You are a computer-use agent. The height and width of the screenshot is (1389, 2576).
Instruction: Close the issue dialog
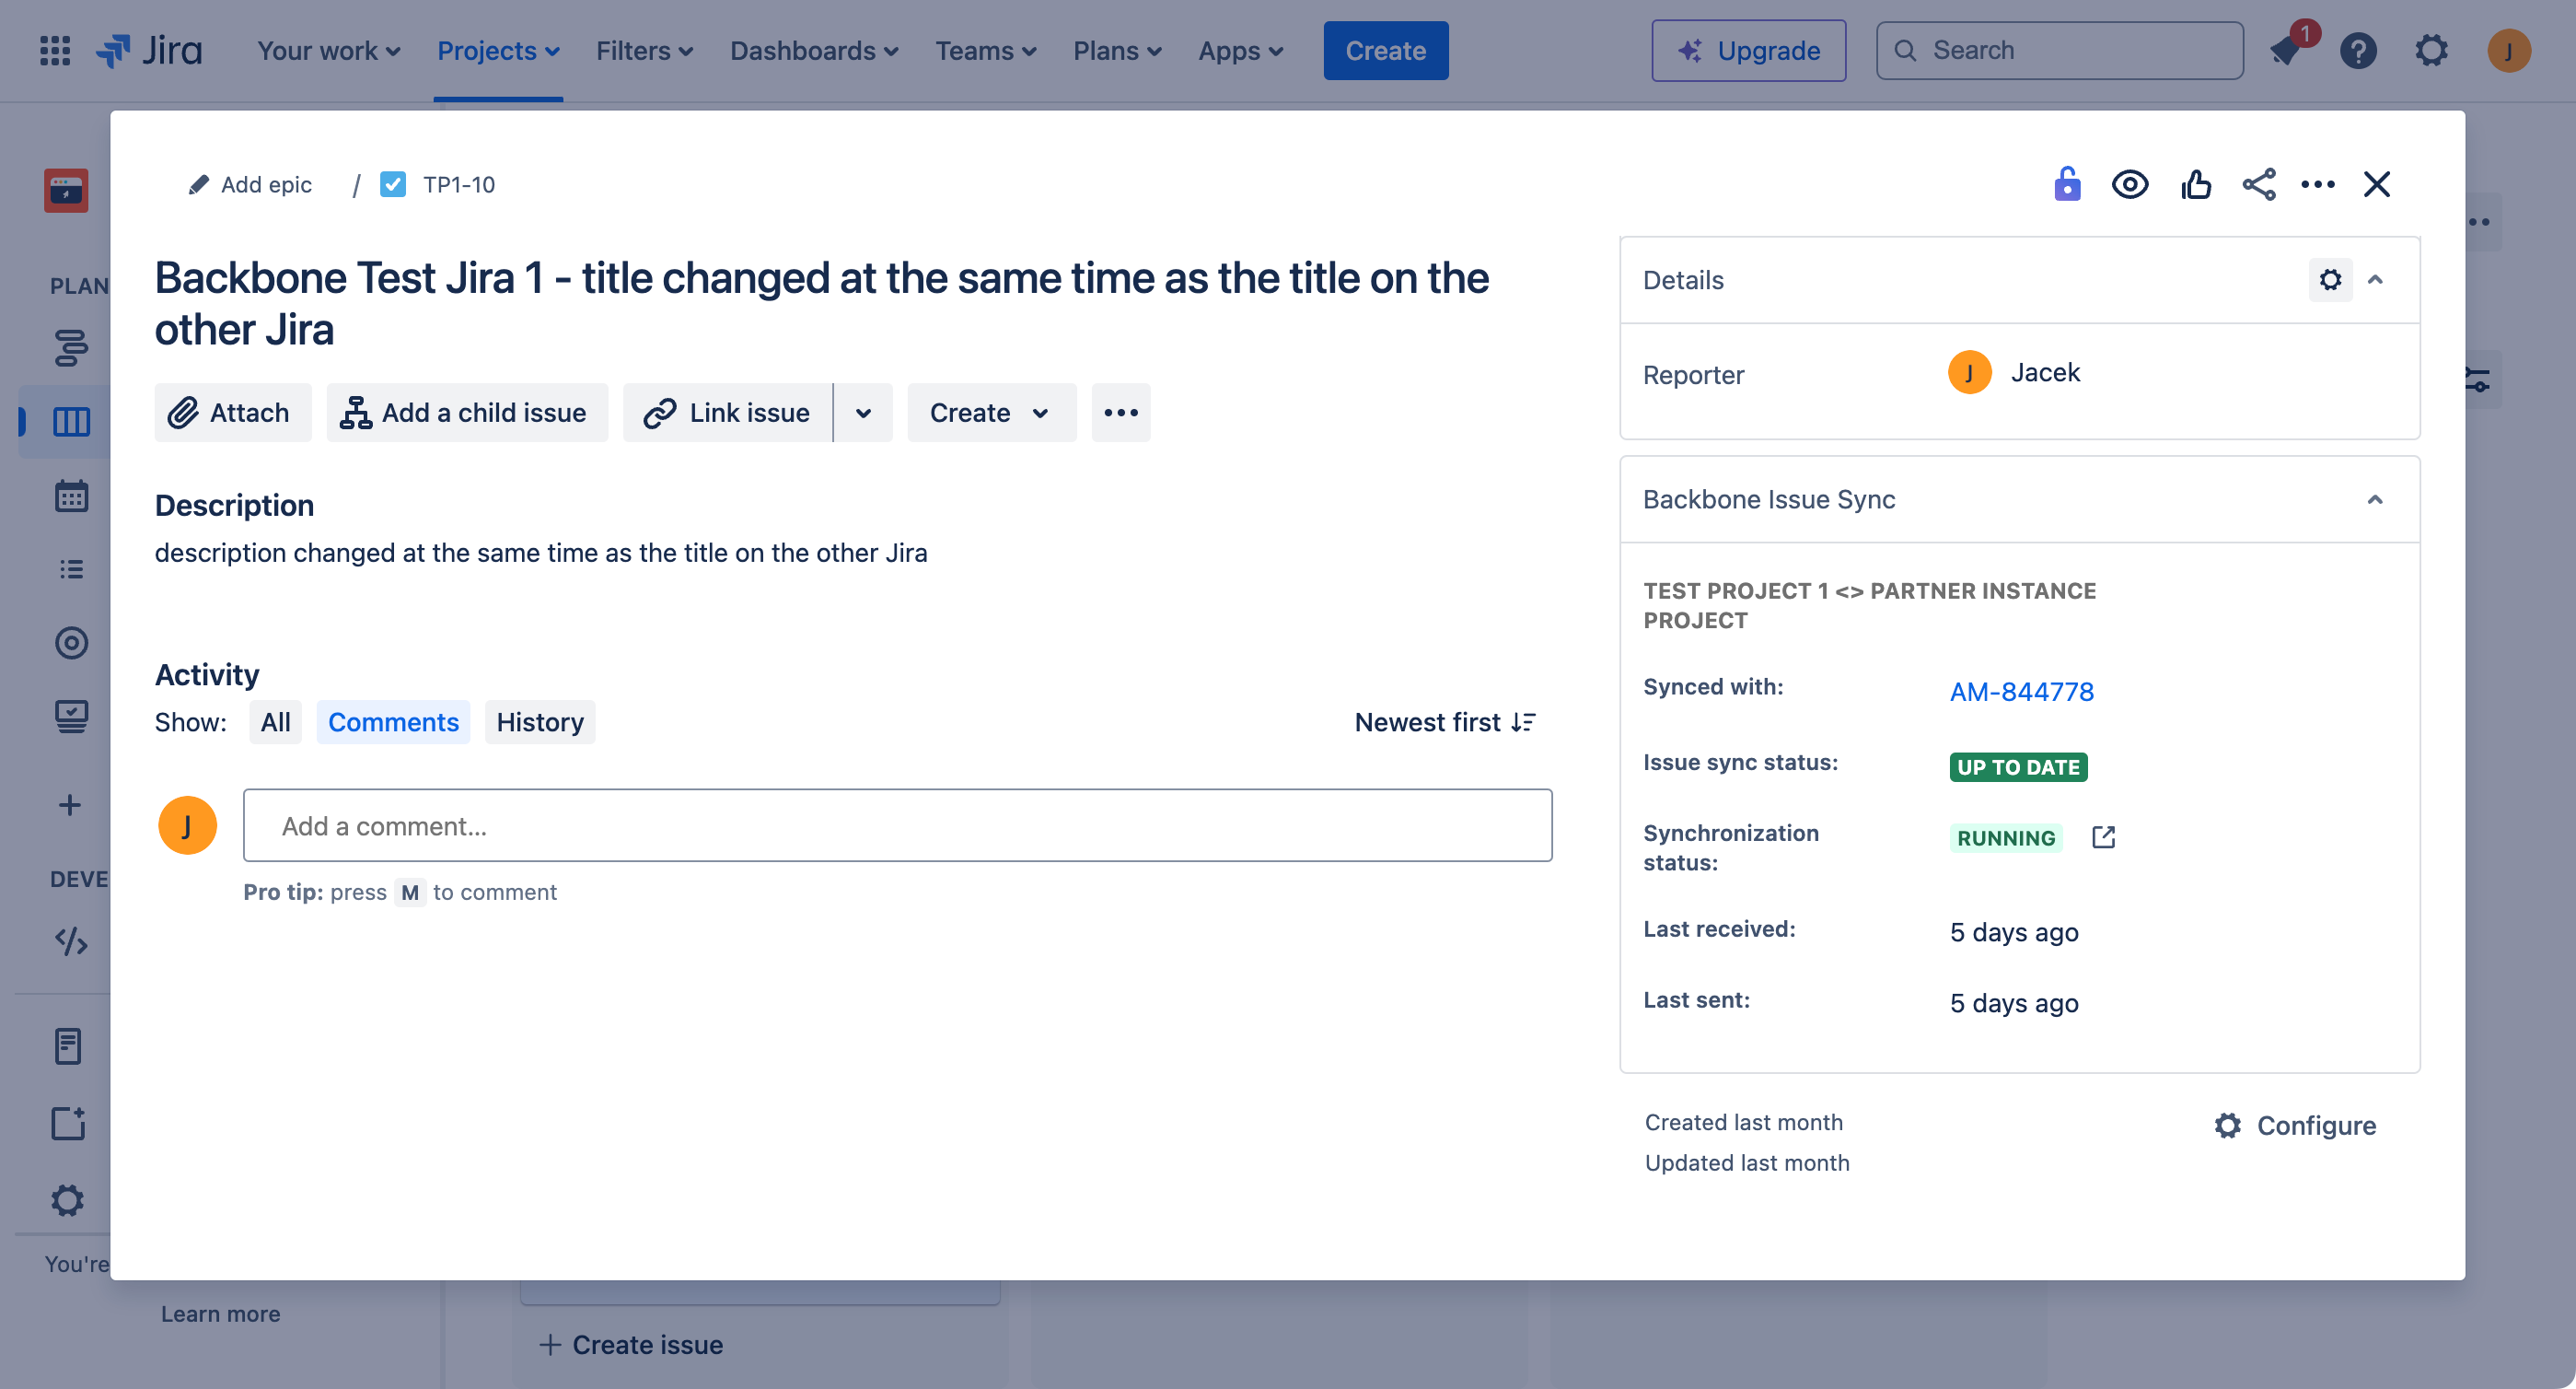pyautogui.click(x=2377, y=184)
